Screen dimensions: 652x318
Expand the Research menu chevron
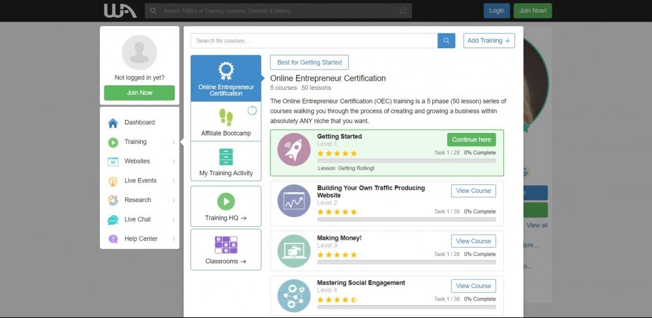pos(173,200)
